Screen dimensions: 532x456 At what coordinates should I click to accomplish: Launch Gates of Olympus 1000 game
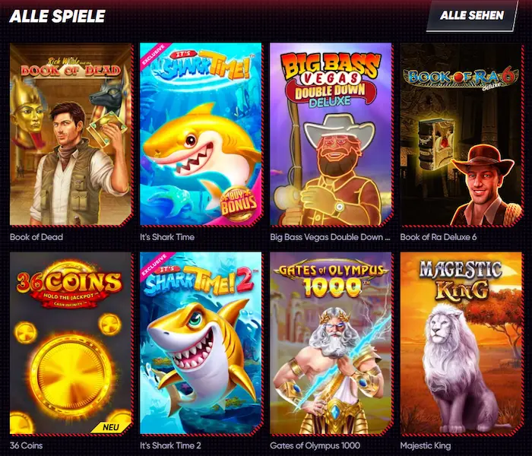tap(331, 343)
